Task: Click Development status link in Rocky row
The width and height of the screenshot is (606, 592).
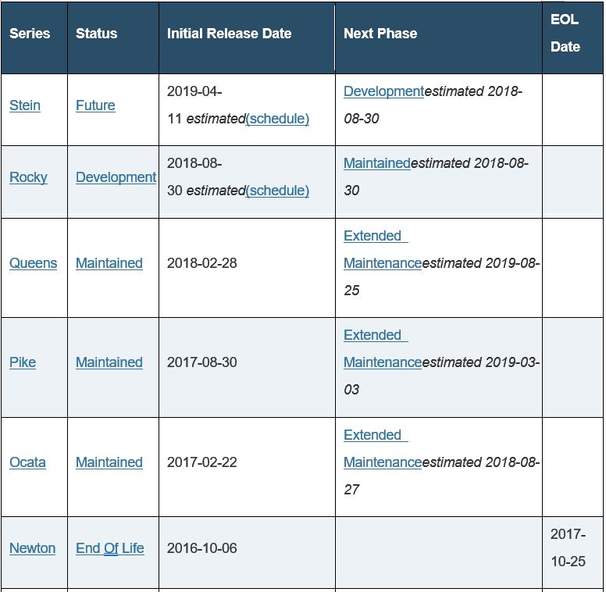Action: click(x=116, y=177)
